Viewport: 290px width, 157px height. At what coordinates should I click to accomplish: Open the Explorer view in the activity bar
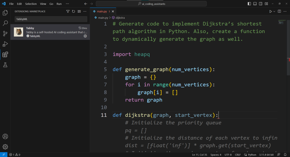[5, 13]
